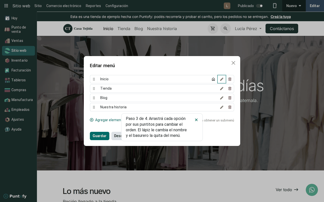The image size is (324, 202).
Task: Open Facturación in the sidebar
Action: (18, 70)
